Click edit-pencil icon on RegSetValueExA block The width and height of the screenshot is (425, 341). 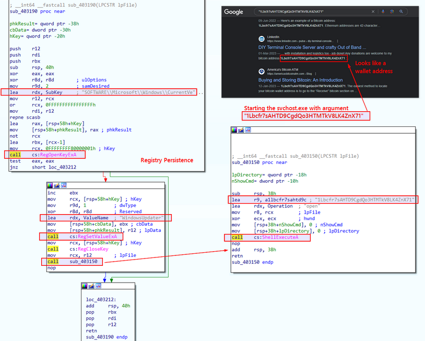coord(56,185)
